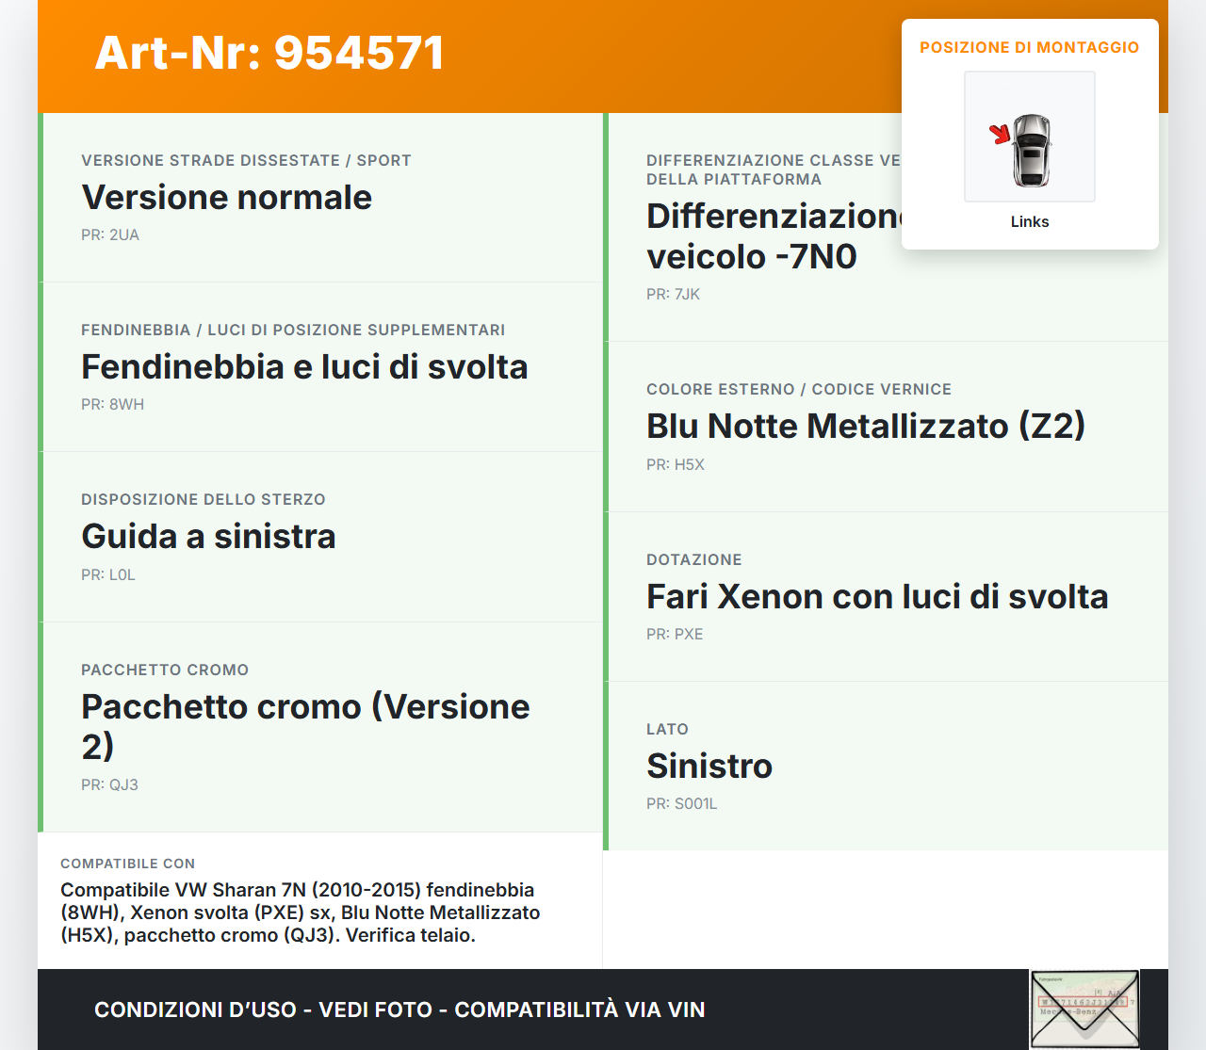
Task: Open the VIN document envelope icon
Action: click(1084, 1009)
